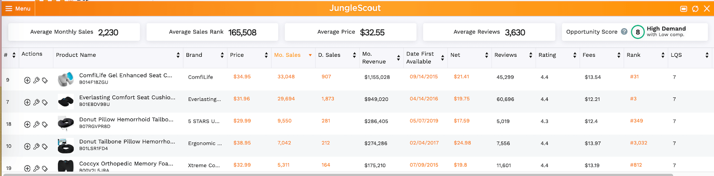The width and height of the screenshot is (714, 176).
Task: Click the plus icon for ComfiLife row
Action: click(x=27, y=80)
